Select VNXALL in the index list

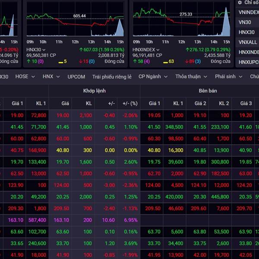pyautogui.click(x=247, y=42)
